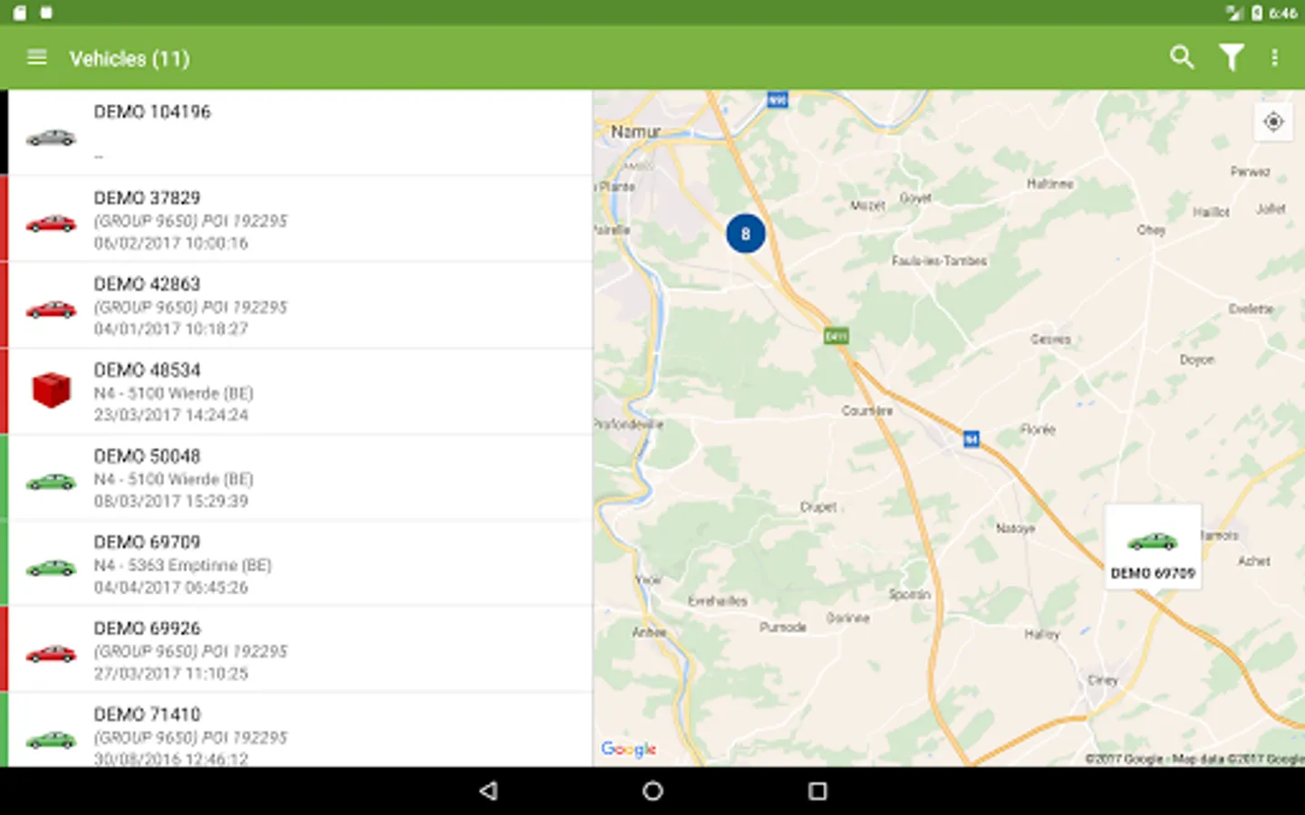Click the address N4 - 5363 Emptinne (BE)
The height and width of the screenshot is (815, 1305).
(x=182, y=565)
